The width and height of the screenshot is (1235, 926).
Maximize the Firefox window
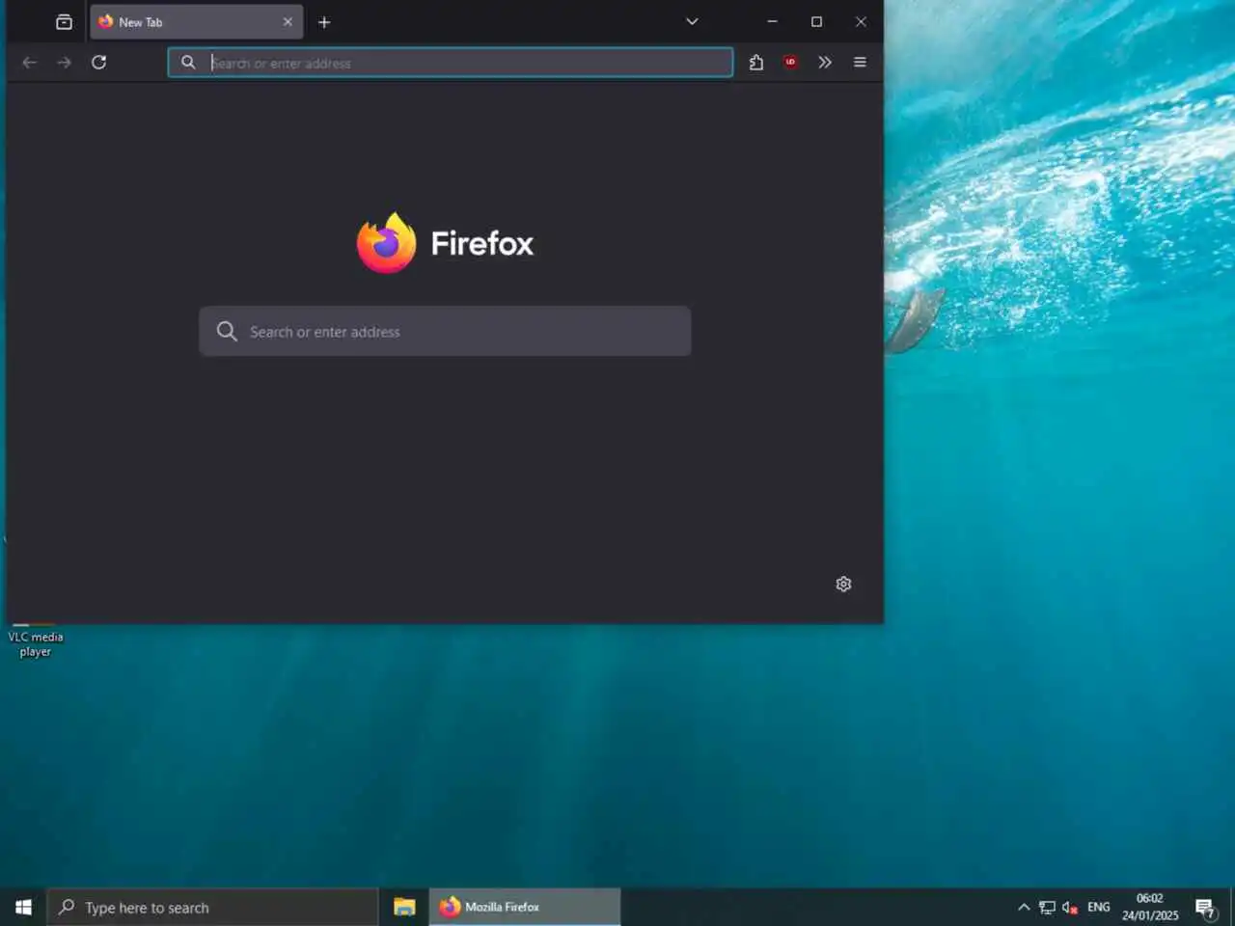816,21
